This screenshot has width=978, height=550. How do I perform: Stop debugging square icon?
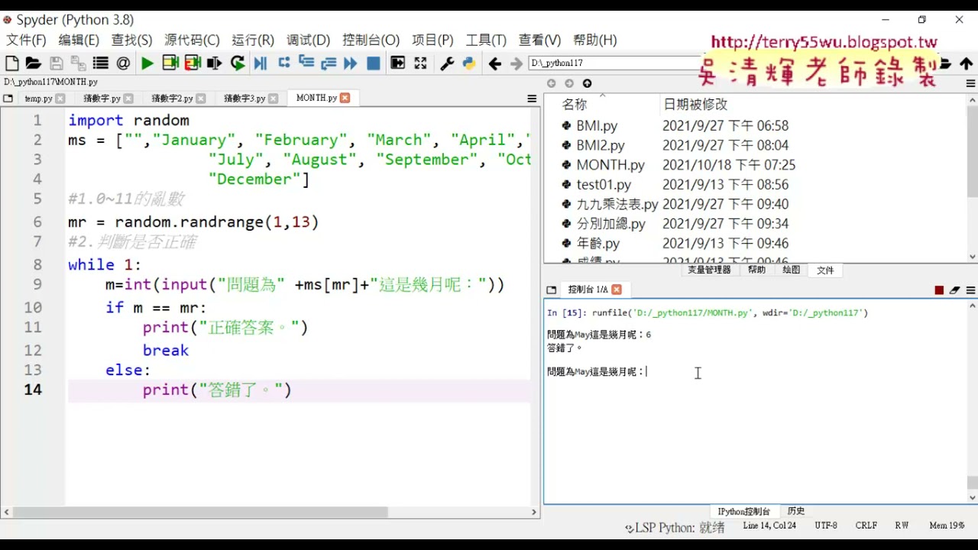pos(374,63)
